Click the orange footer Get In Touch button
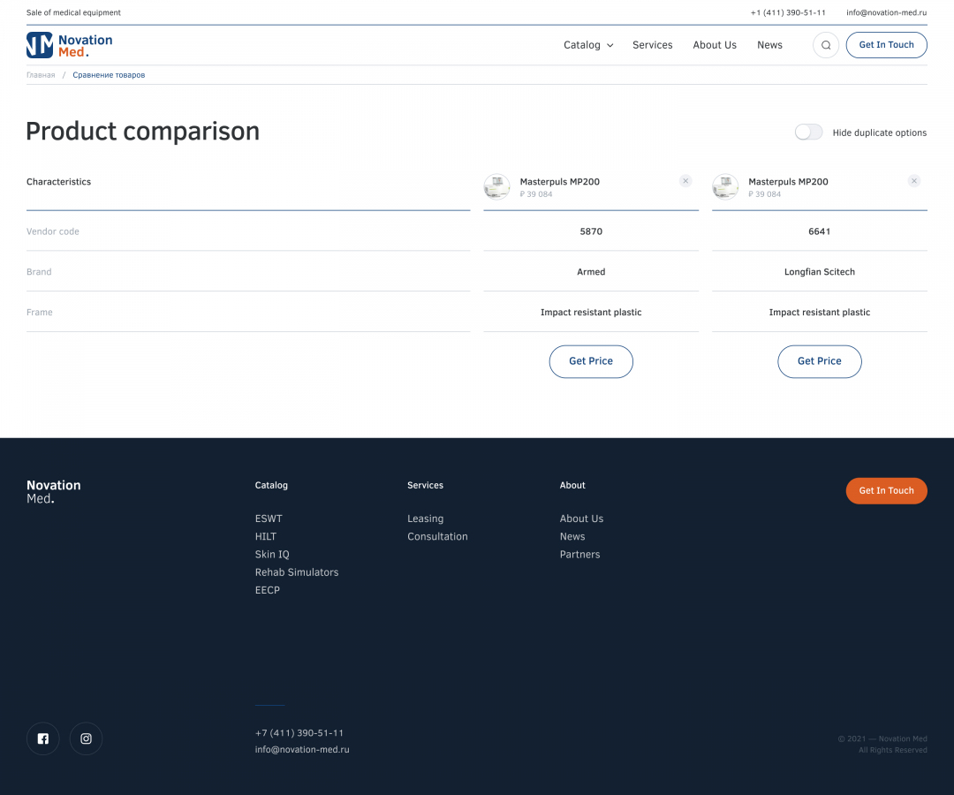Screen dimensions: 954x795 click(887, 491)
